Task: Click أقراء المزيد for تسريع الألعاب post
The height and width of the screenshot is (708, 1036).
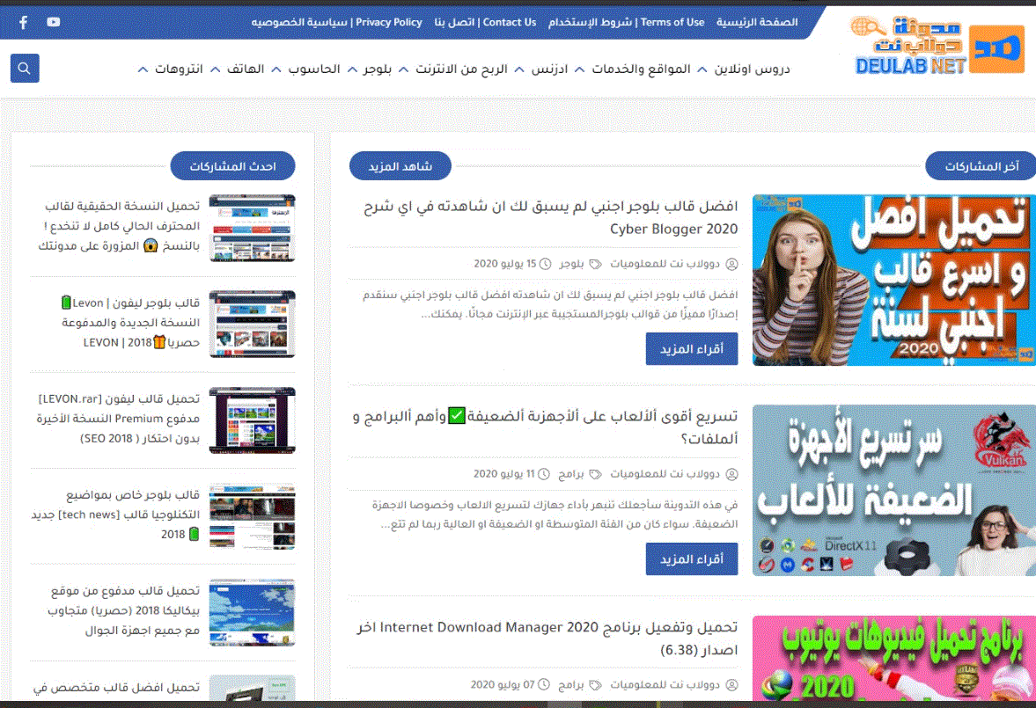Action: click(x=692, y=558)
